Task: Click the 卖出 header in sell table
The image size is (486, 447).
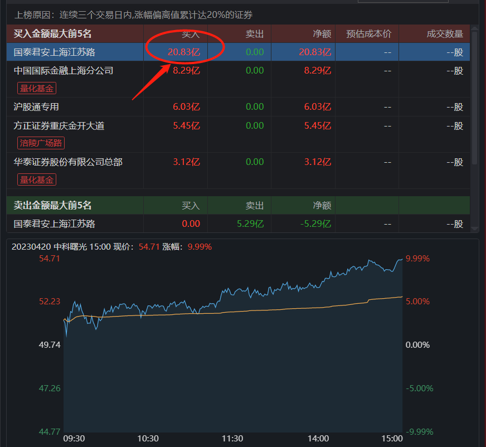Action: [x=255, y=205]
